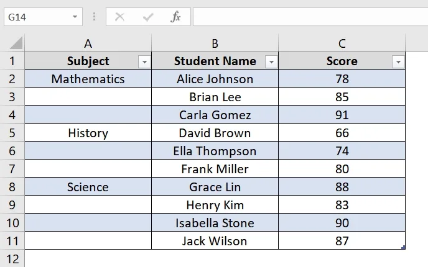
Task: Click the Select All corner triangle
Action: pos(16,43)
